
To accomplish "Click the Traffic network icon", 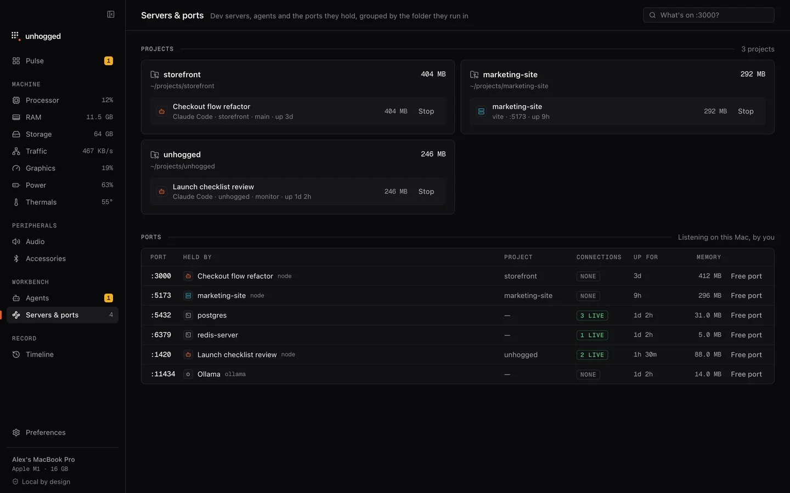I will tap(16, 151).
